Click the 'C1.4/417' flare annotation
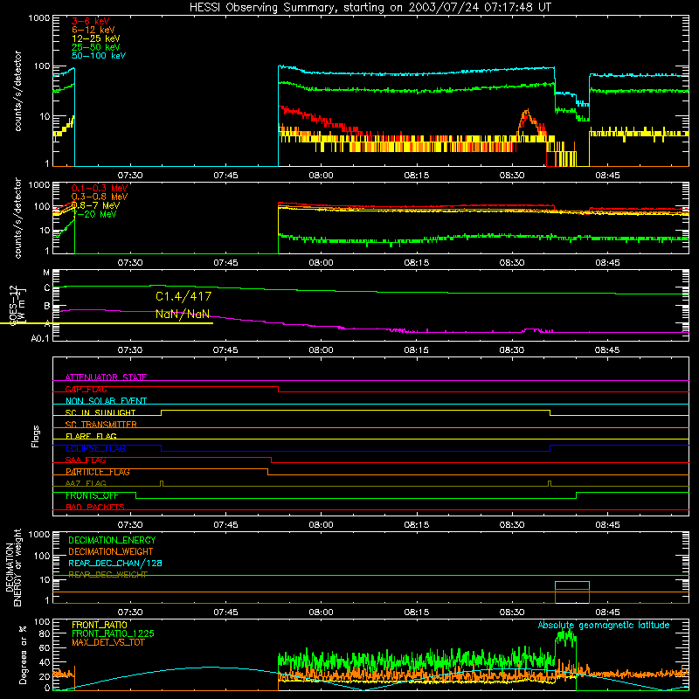 (x=183, y=296)
